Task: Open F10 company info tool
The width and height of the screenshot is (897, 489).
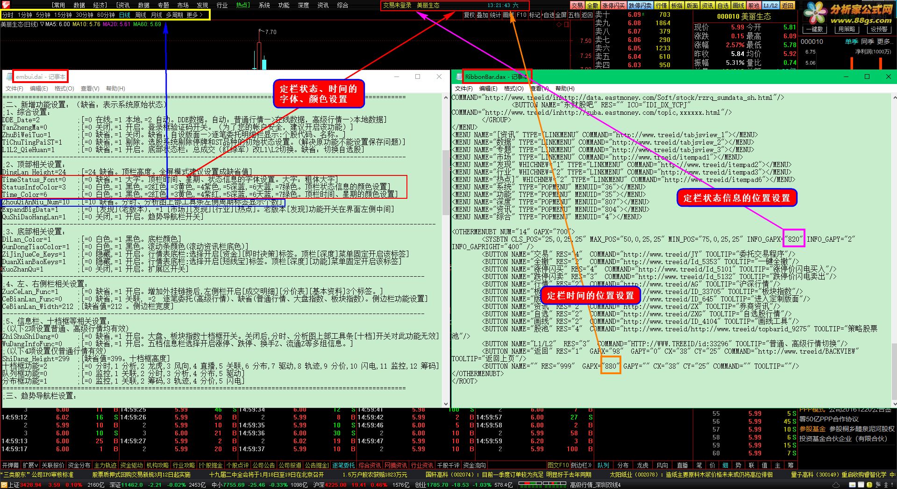Action: [x=522, y=15]
